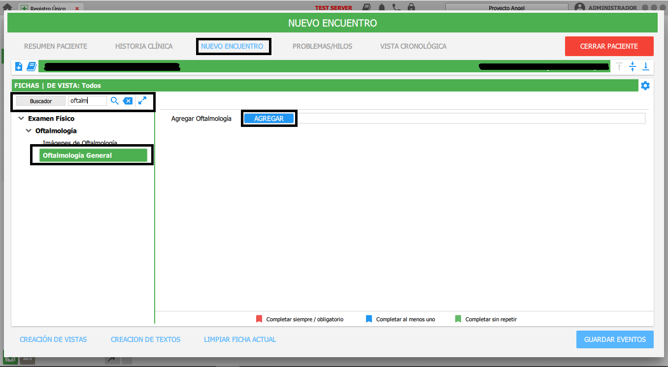668x367 pixels.
Task: Open the Vista Cronológica tab
Action: pyautogui.click(x=413, y=46)
